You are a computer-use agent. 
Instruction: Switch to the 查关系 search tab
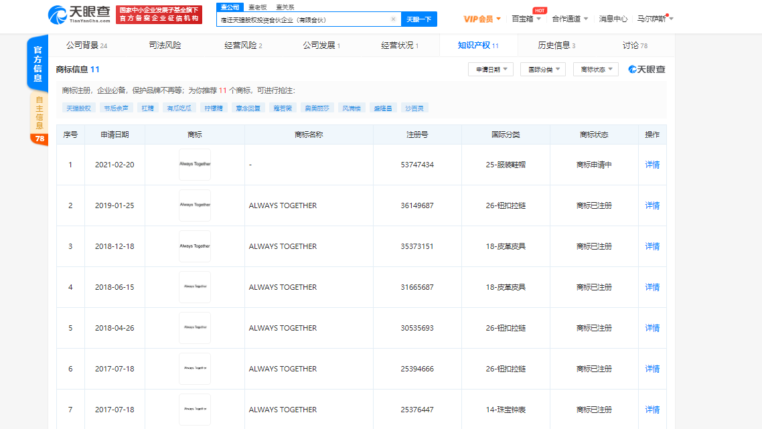[285, 7]
